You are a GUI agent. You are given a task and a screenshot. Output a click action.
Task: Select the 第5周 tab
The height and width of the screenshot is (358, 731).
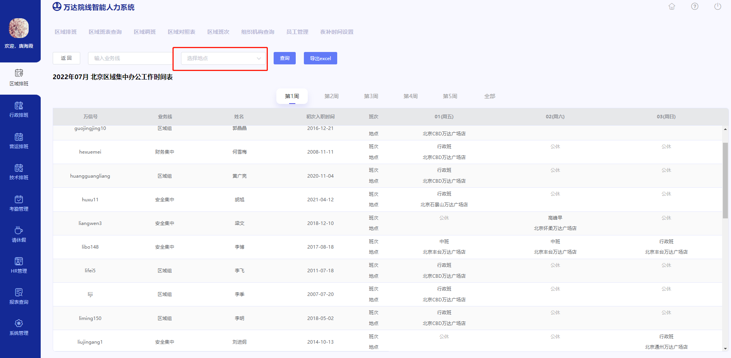pos(450,96)
